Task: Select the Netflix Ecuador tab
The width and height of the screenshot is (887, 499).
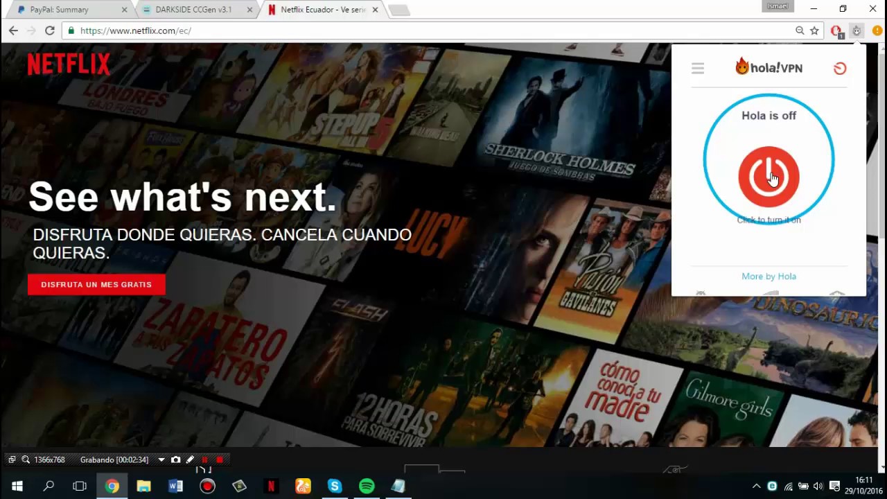Action: click(x=320, y=10)
